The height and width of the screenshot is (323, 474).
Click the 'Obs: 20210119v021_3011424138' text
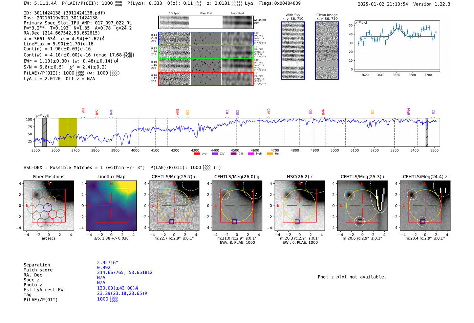pyautogui.click(x=61, y=18)
